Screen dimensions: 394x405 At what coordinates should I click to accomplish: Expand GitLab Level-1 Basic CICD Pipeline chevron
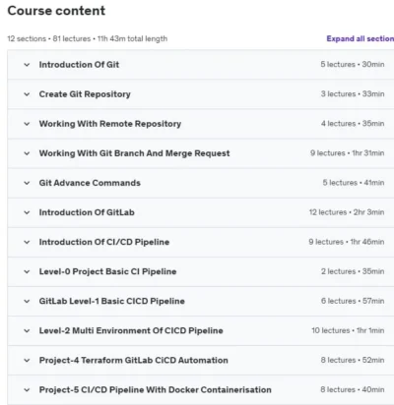(x=27, y=301)
